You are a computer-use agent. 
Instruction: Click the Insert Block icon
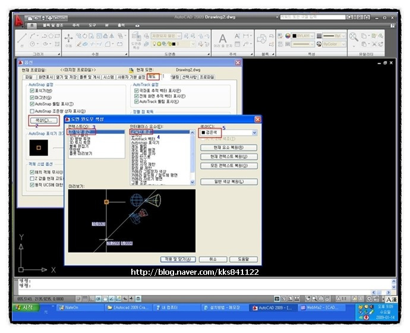261,39
